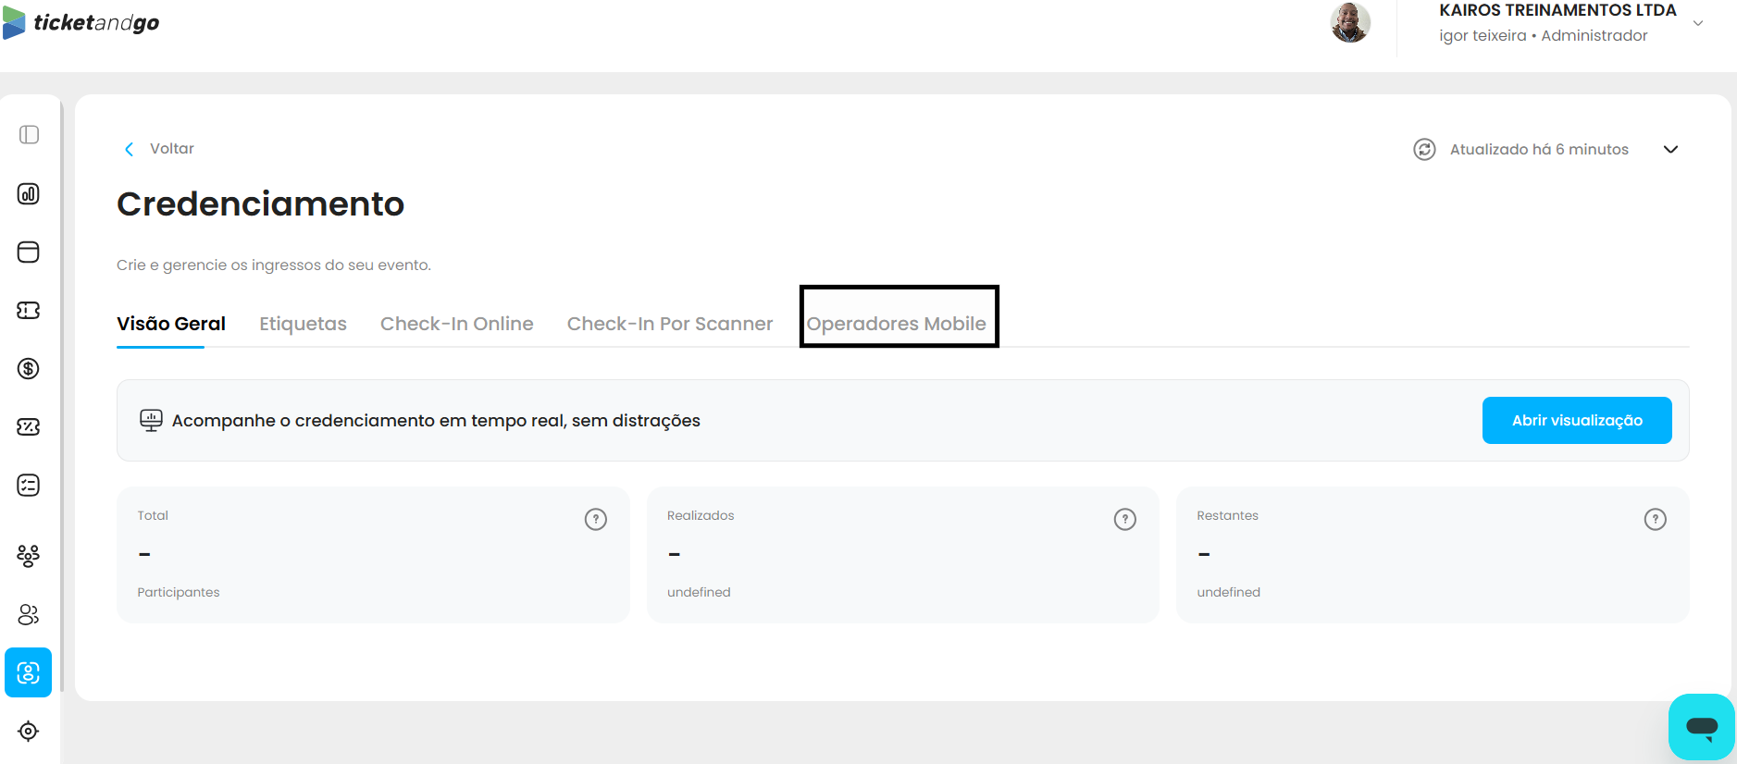
Task: Select the Visão Geral tab
Action: pyautogui.click(x=171, y=324)
